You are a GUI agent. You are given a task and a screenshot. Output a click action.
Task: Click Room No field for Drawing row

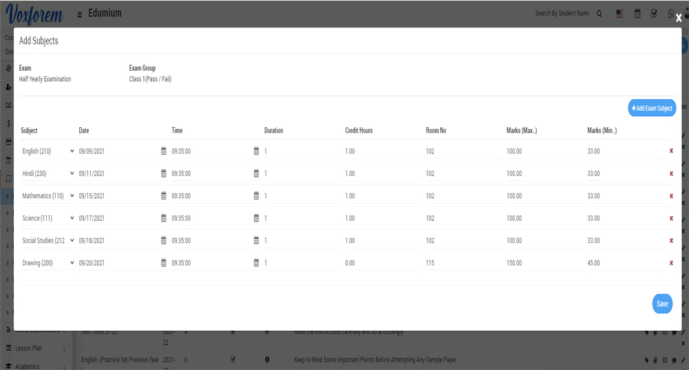tap(463, 263)
